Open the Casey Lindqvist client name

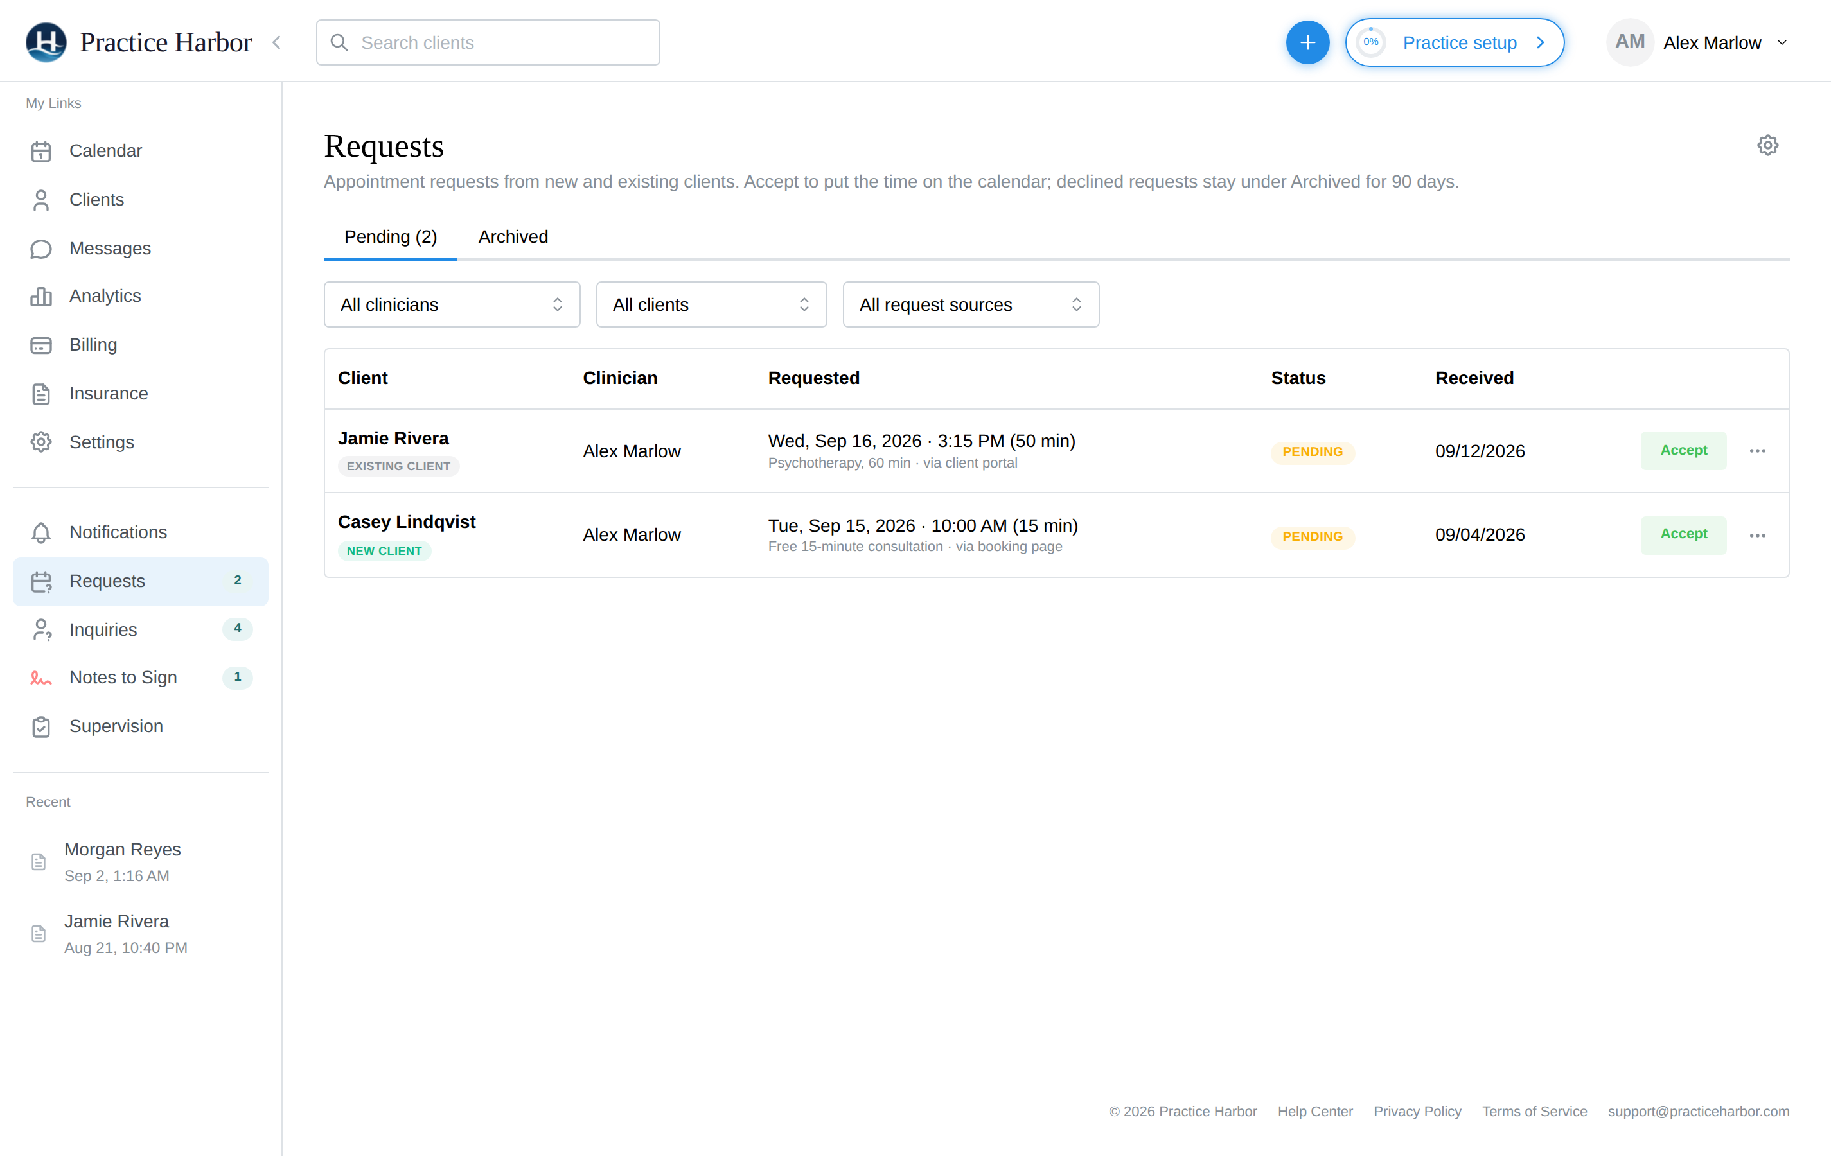pyautogui.click(x=407, y=523)
